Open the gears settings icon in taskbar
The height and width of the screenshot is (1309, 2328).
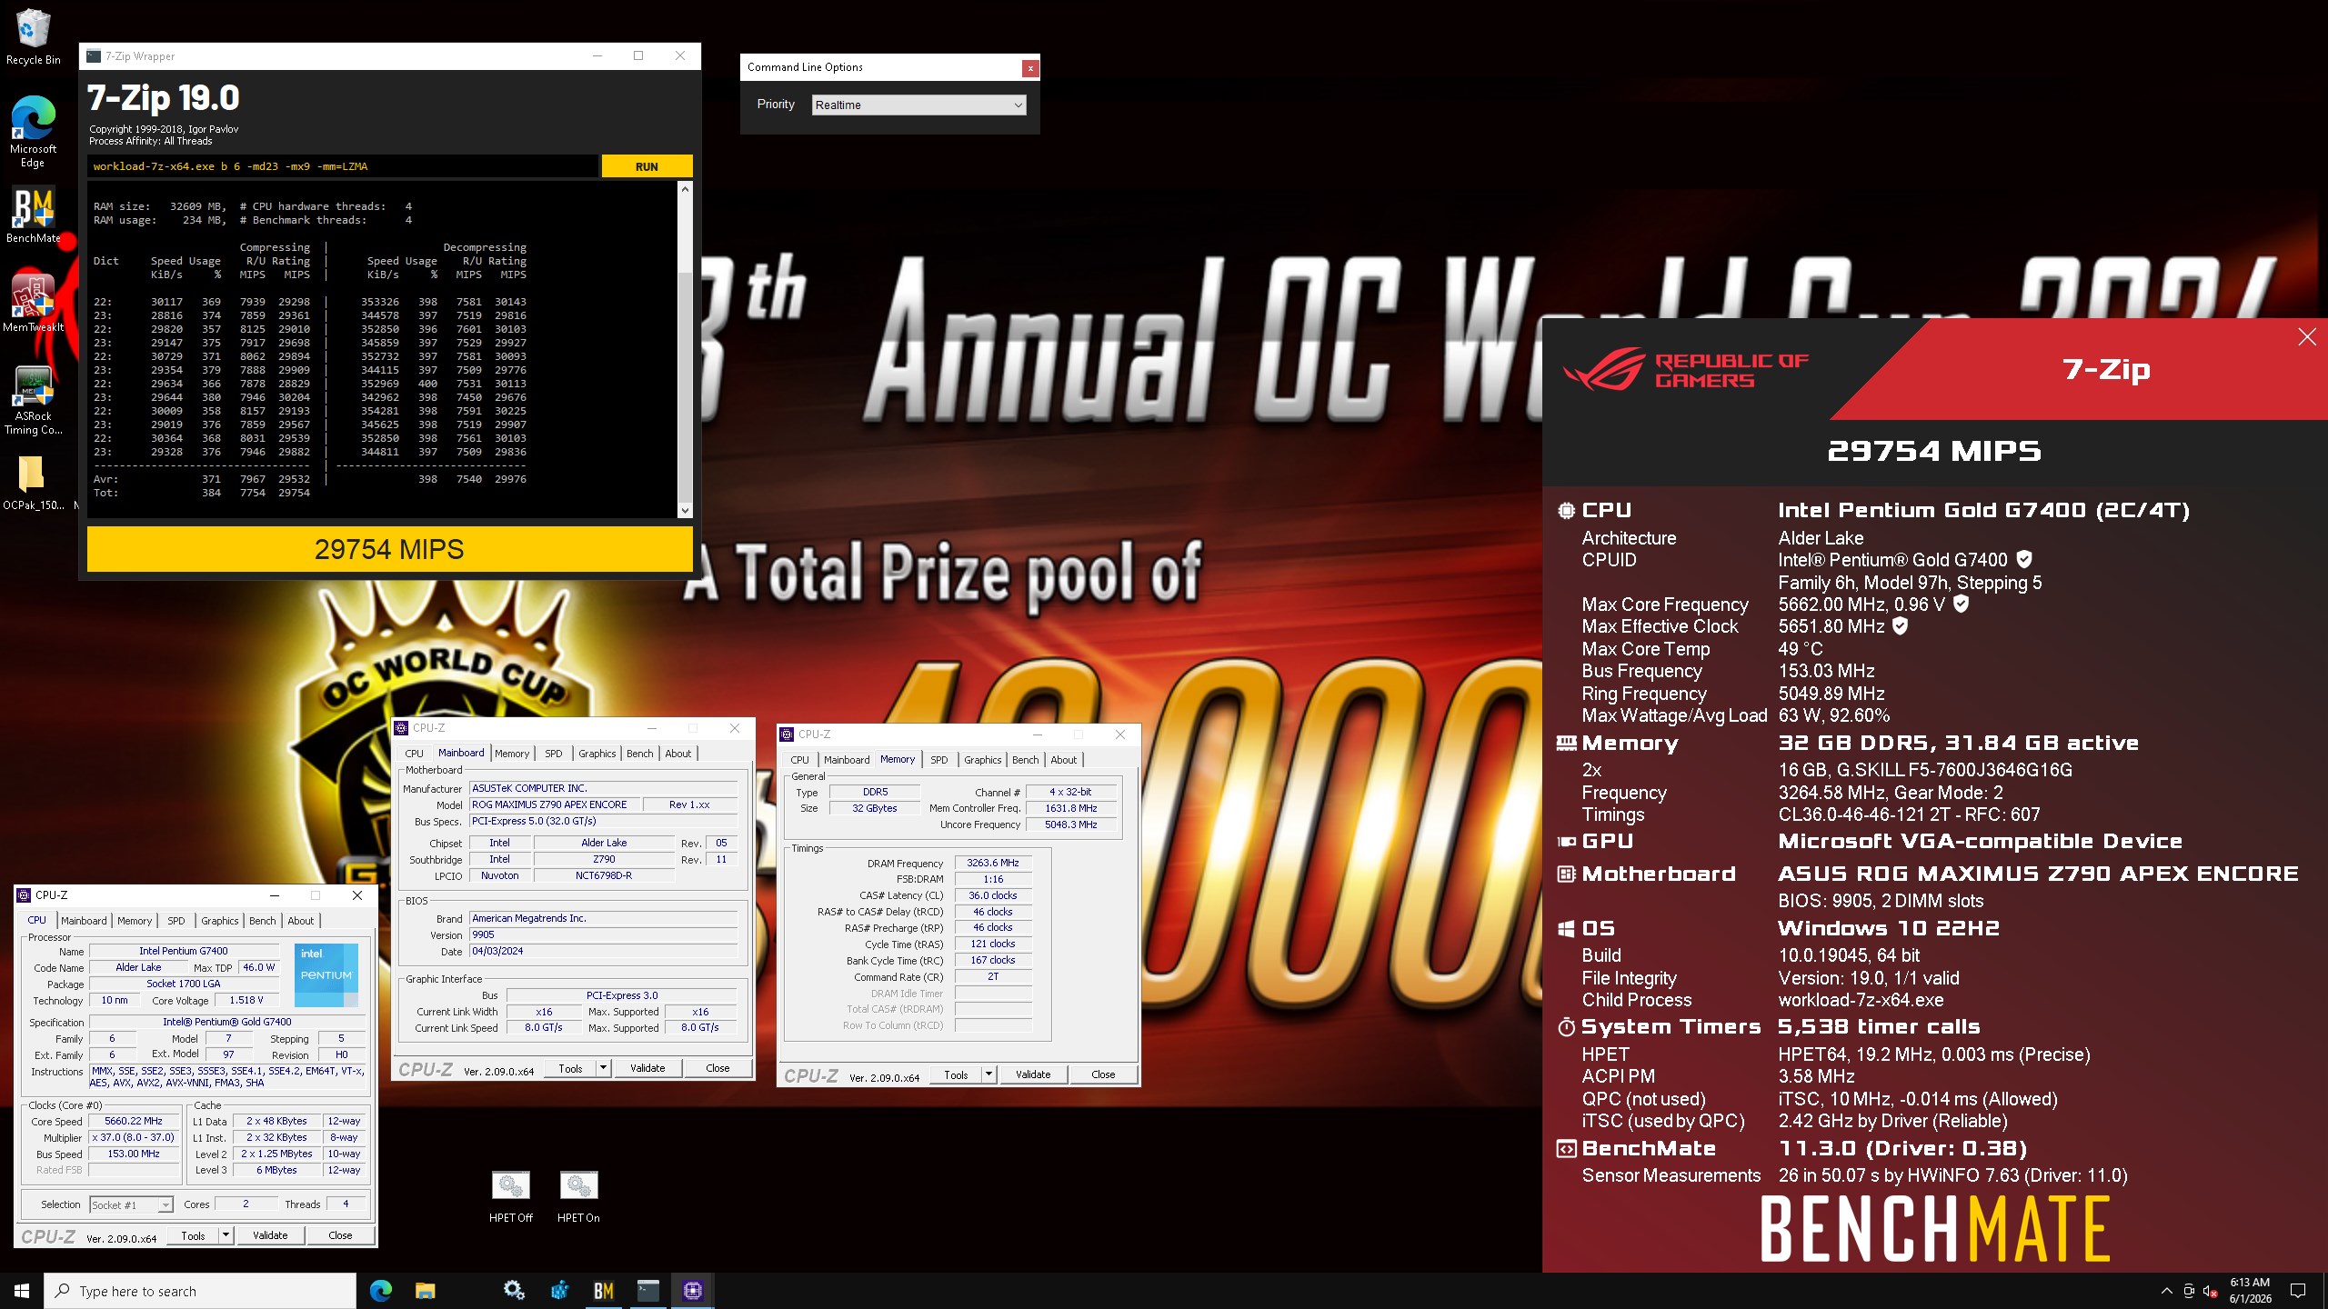point(514,1291)
